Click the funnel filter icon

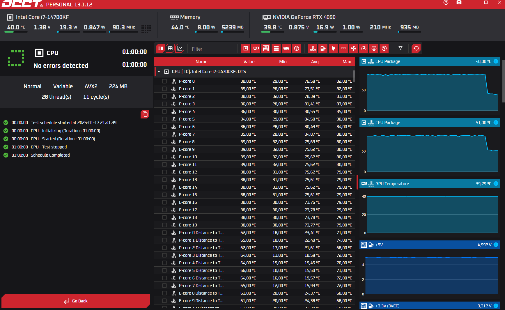tap(401, 48)
